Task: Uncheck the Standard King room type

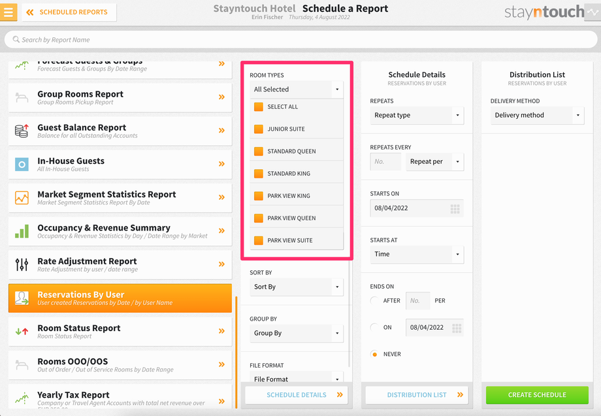Action: tap(259, 174)
